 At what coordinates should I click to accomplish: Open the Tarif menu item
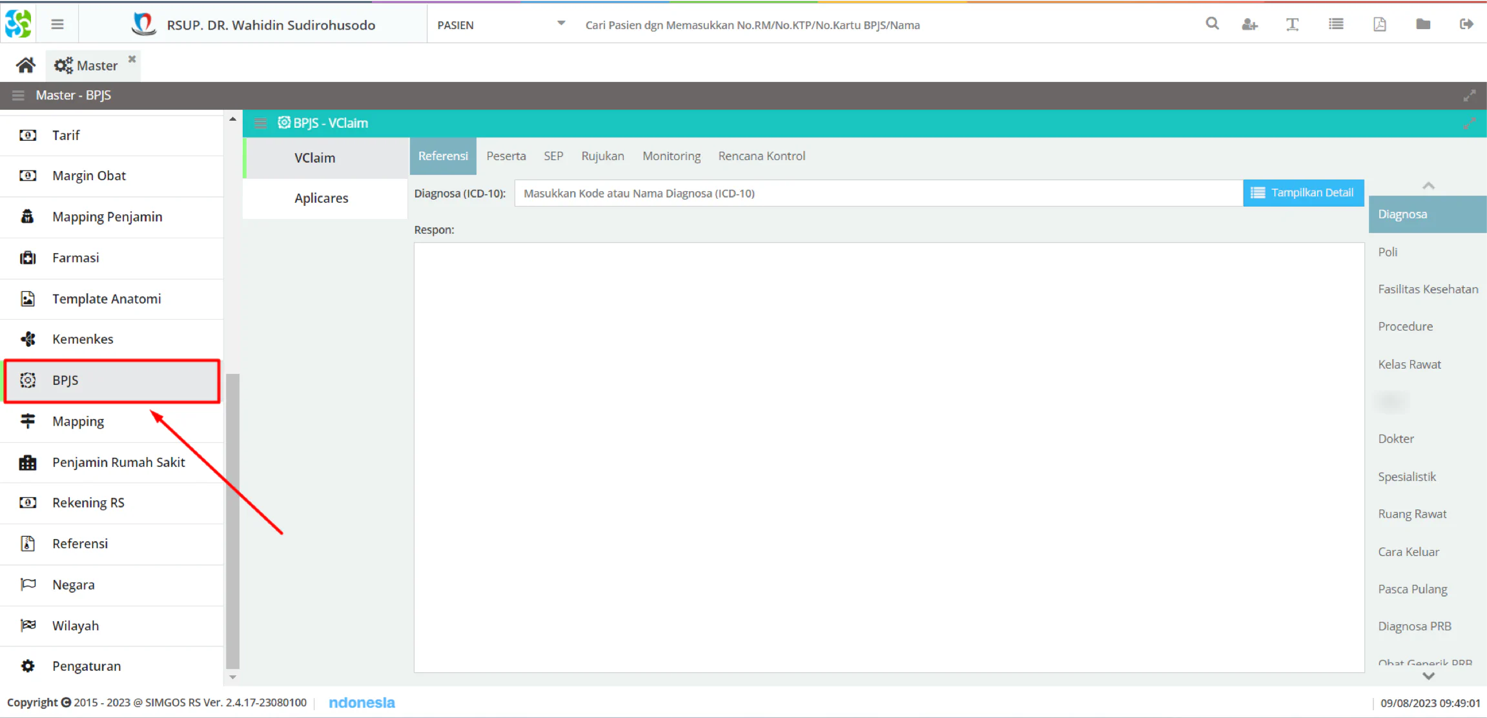point(112,136)
